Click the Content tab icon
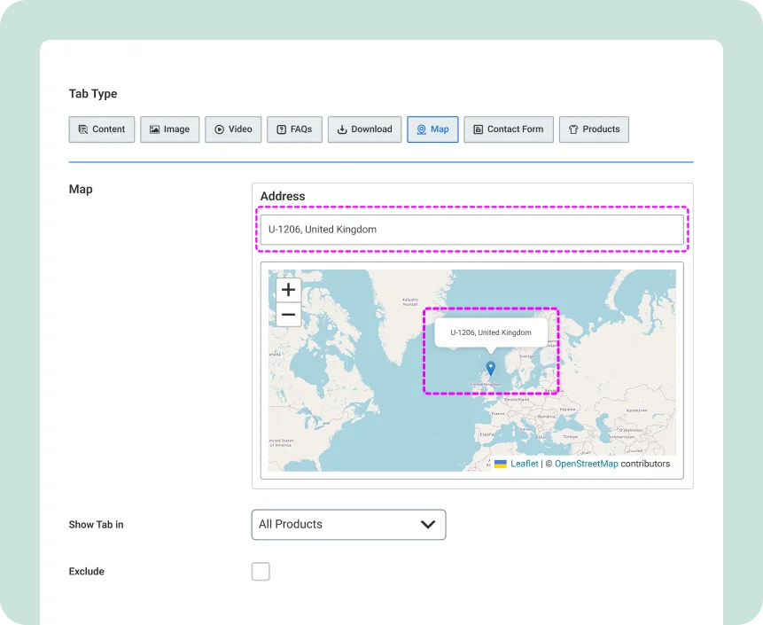The width and height of the screenshot is (763, 625). click(x=83, y=129)
